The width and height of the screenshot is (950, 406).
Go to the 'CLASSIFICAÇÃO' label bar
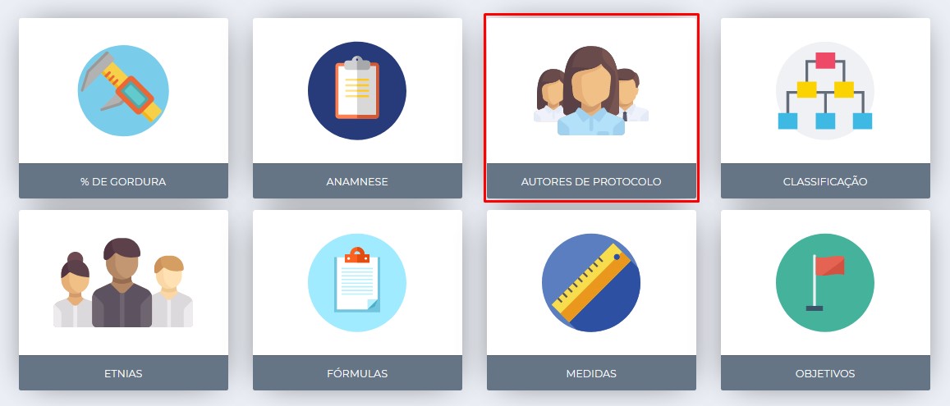tap(825, 181)
